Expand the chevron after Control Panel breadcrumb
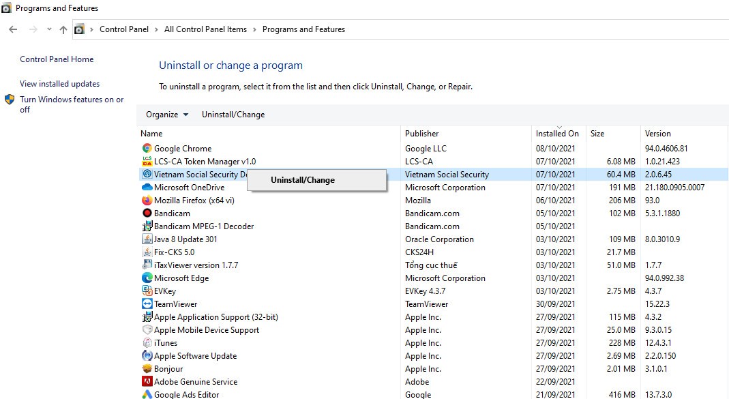Screen dimensions: 729x399 [156, 29]
